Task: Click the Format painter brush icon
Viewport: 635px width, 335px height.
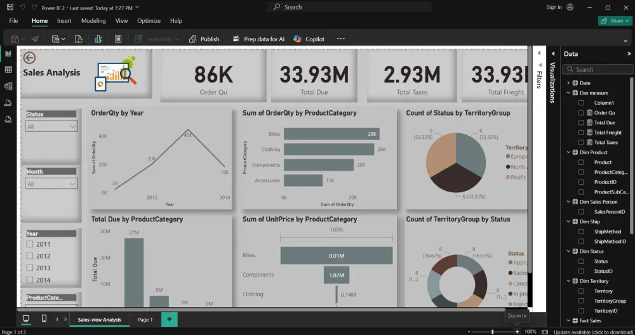Action: (35, 39)
